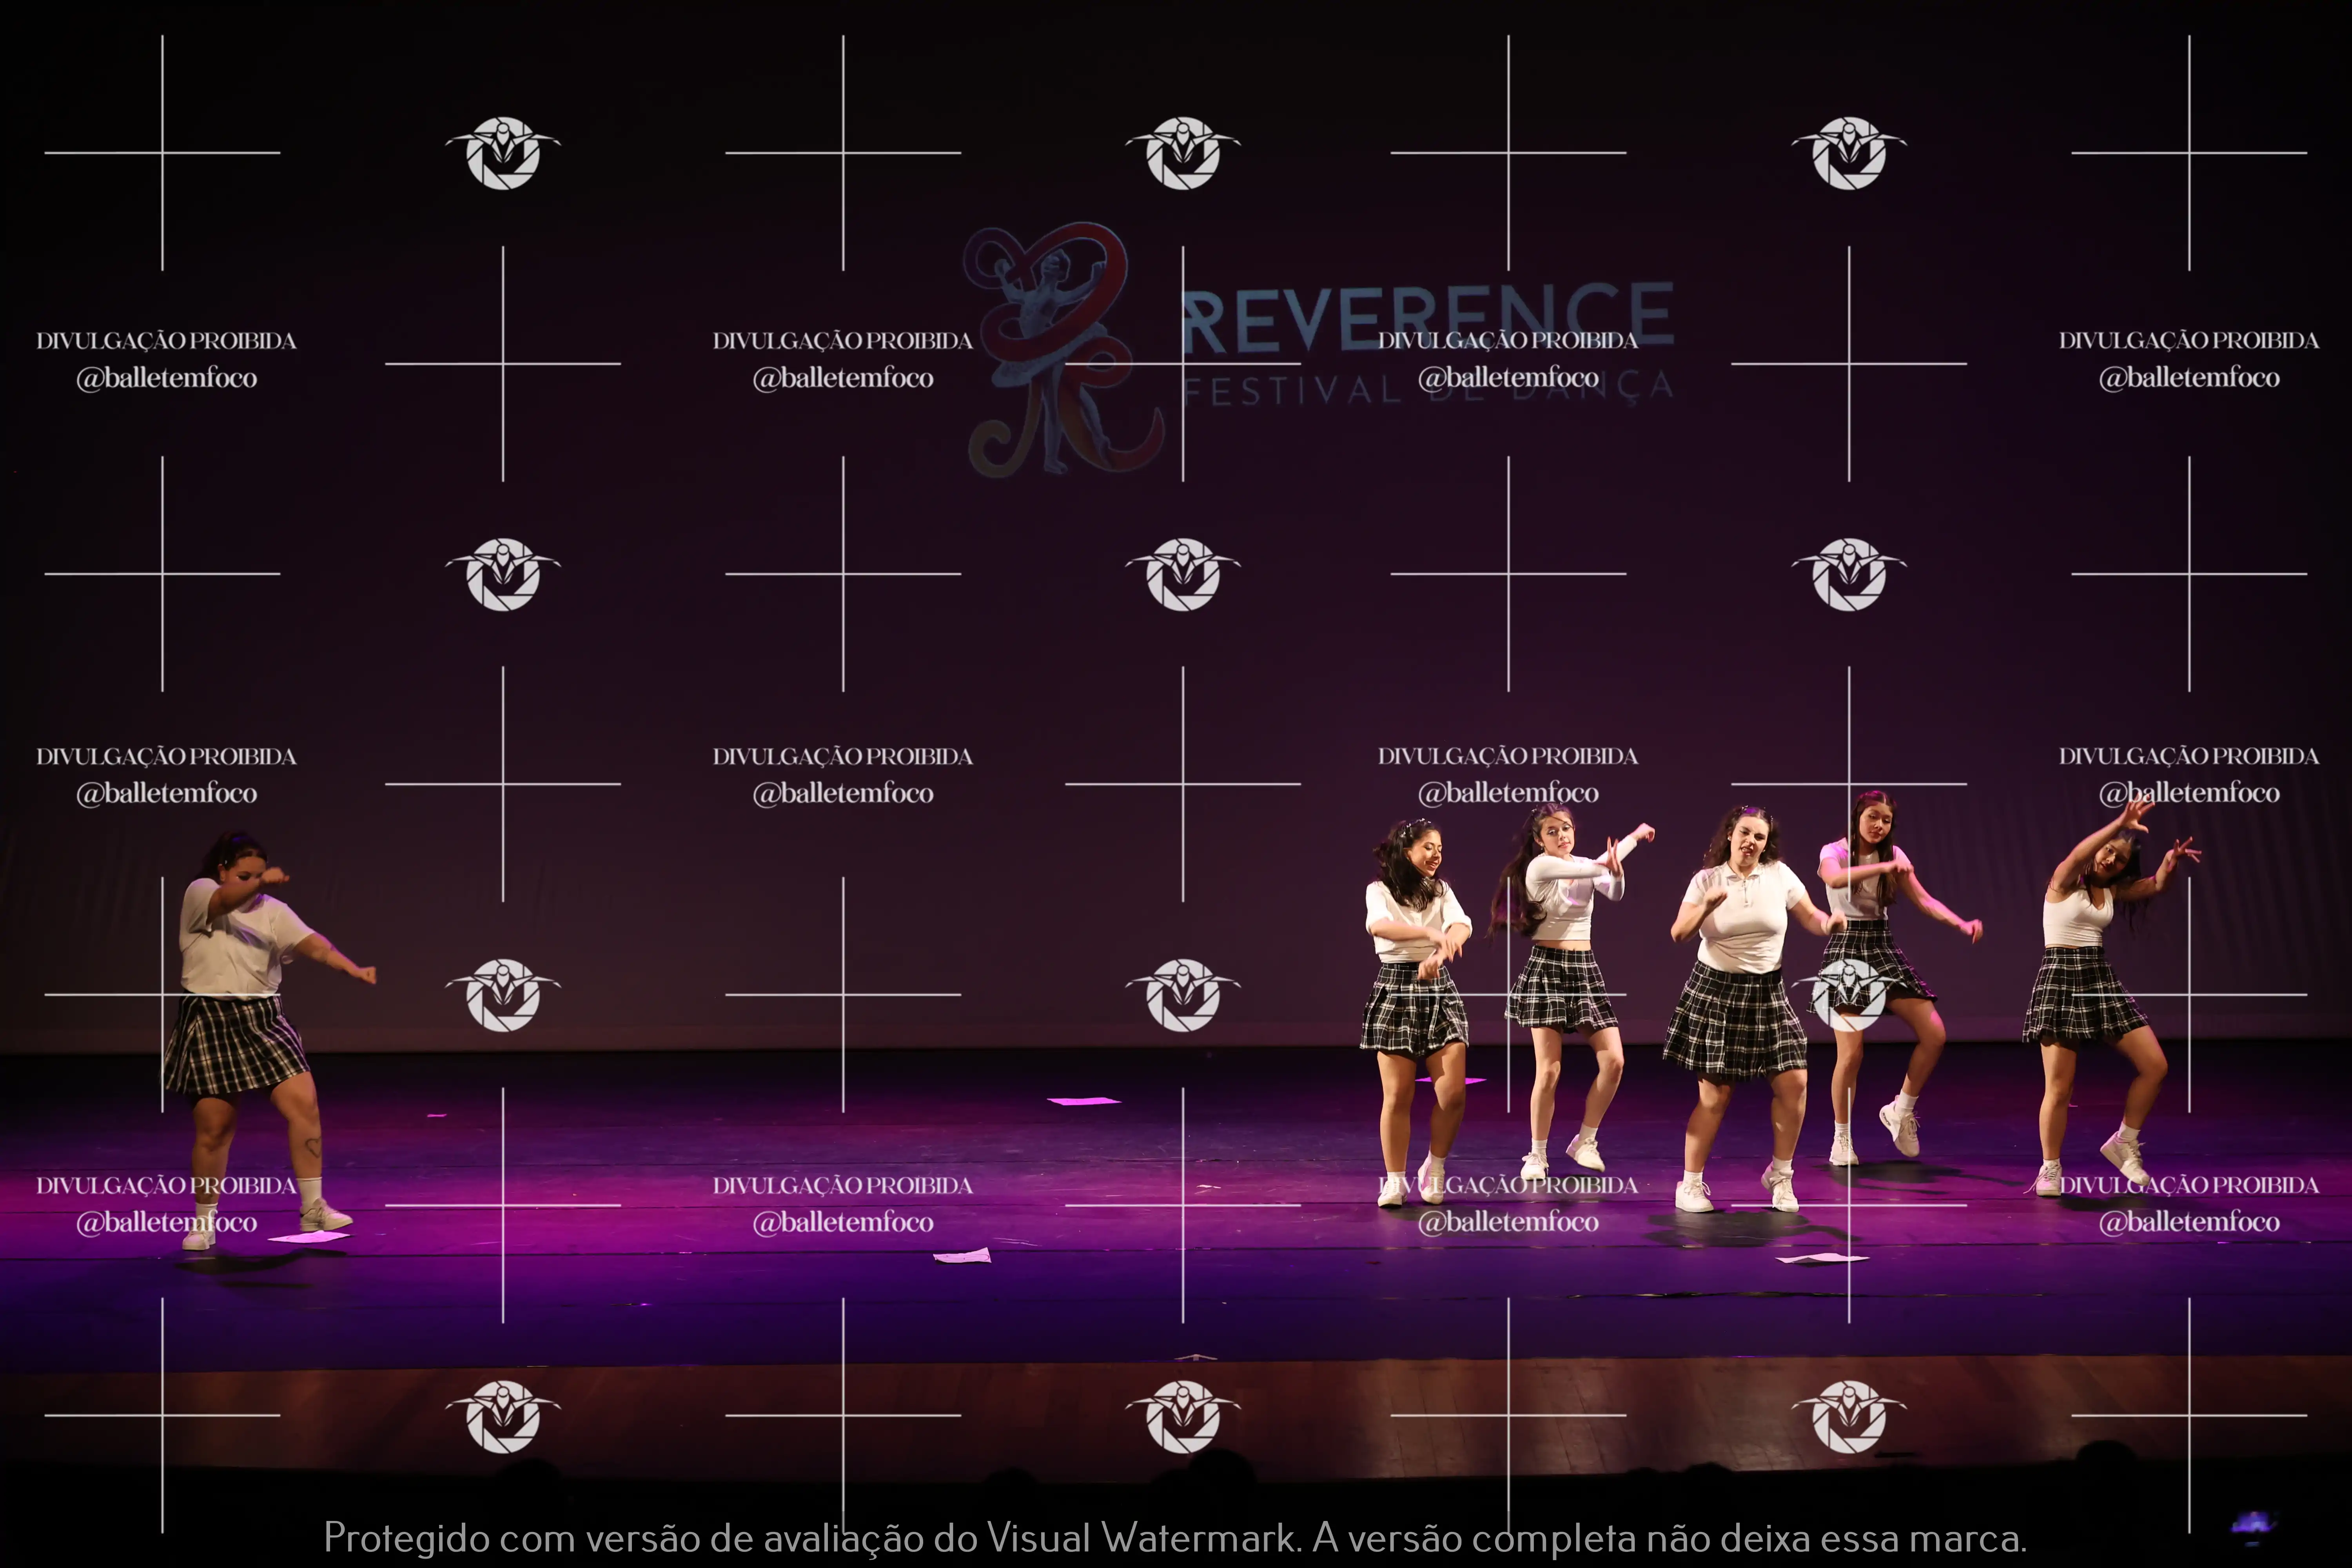2352x1568 pixels.
Task: Click the small blue light in bottom corner
Action: (2253, 1523)
